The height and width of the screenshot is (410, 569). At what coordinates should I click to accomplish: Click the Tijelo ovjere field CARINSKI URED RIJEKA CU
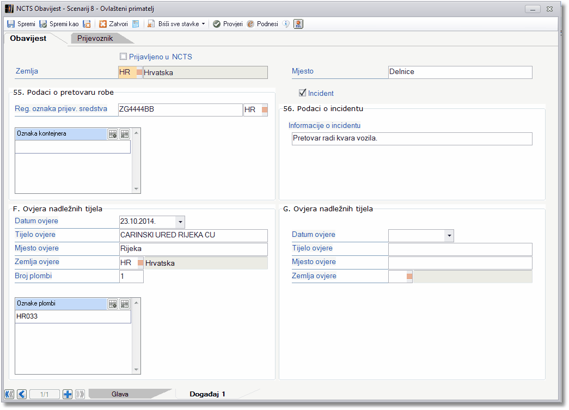point(193,235)
